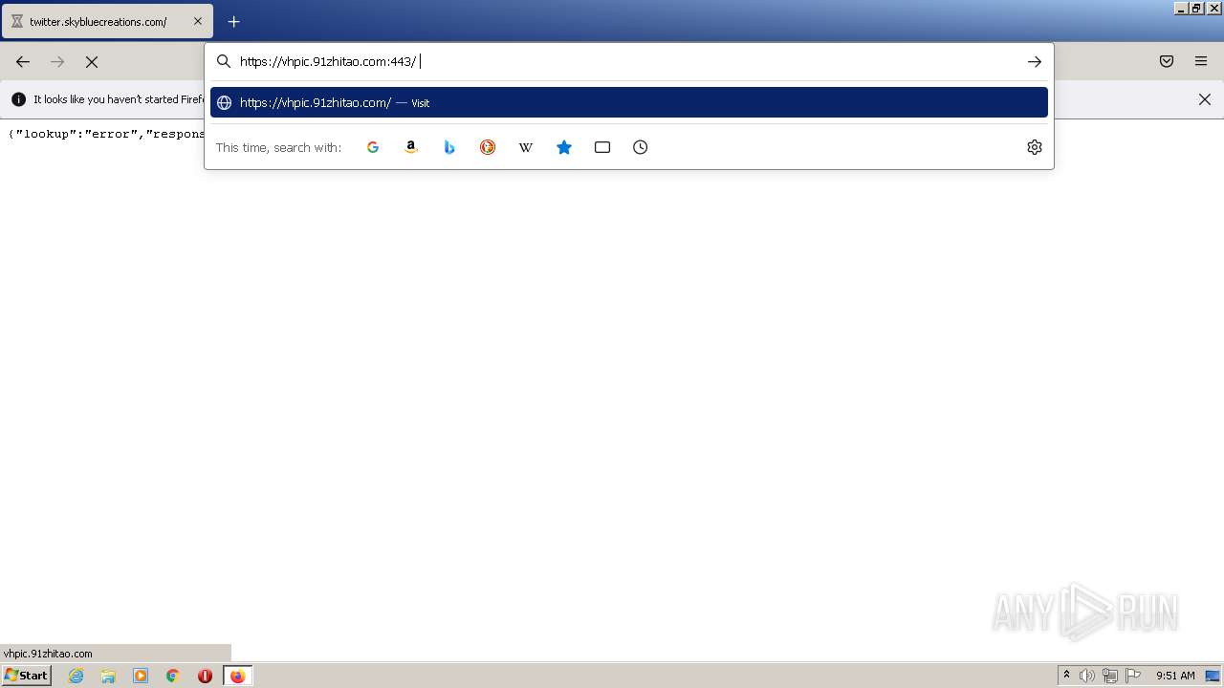Screen dimensions: 1224x688
Task: Click the forward navigation arrow
Action: coord(57,61)
